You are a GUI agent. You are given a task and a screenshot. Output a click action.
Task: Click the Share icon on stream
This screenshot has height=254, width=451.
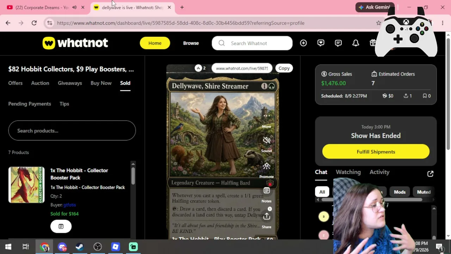click(x=266, y=216)
